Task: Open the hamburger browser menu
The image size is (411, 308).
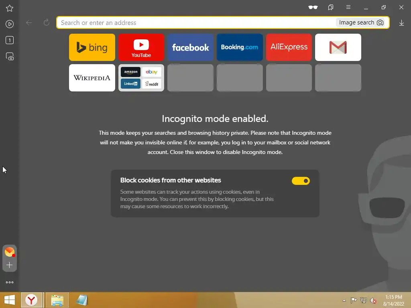Action: click(x=348, y=7)
